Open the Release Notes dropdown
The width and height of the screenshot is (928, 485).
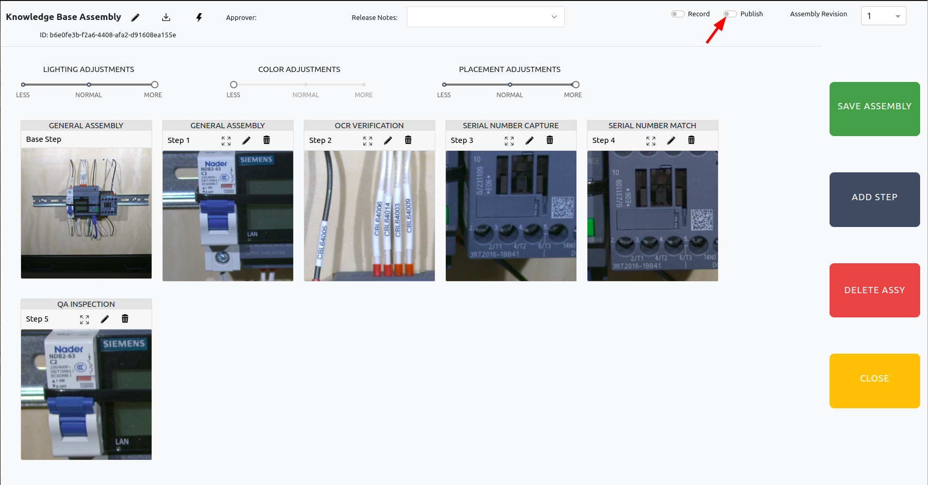coord(485,17)
